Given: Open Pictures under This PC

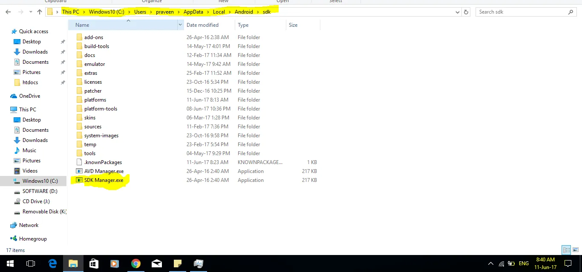Looking at the screenshot, I should coord(31,161).
